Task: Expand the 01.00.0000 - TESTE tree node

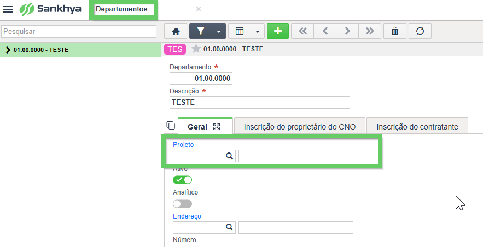Action: (x=8, y=50)
